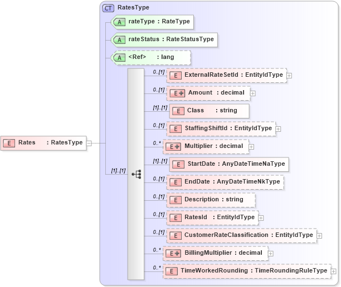Select the A icon of the <Ref> lang attribute
The height and width of the screenshot is (287, 341).
pos(119,57)
